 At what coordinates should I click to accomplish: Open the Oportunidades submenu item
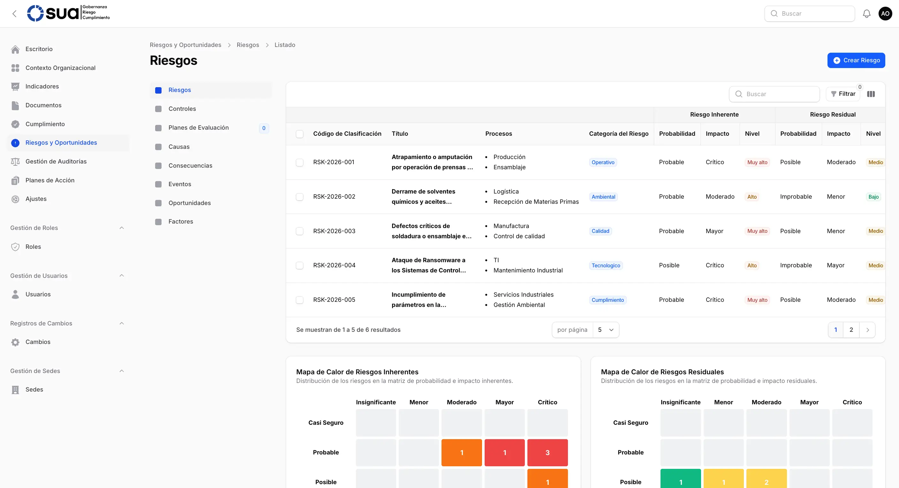pos(211,203)
